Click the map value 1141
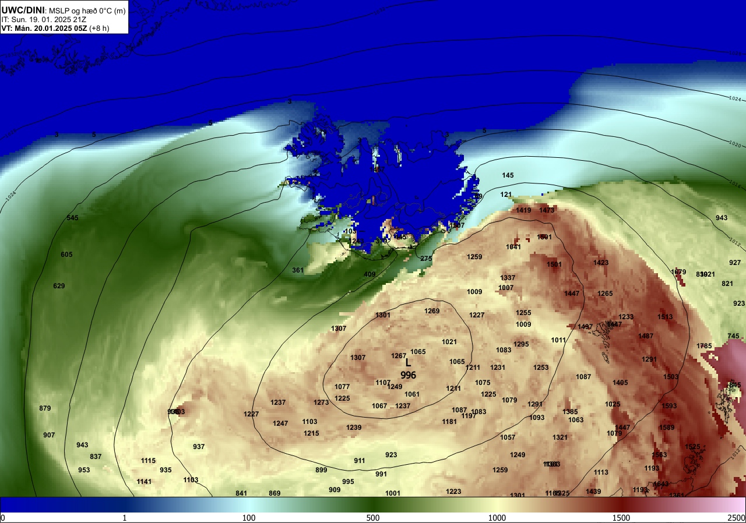746x523 pixels. point(144,482)
